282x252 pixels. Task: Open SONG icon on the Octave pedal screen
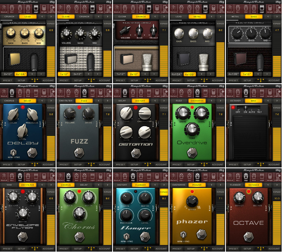[270, 177]
